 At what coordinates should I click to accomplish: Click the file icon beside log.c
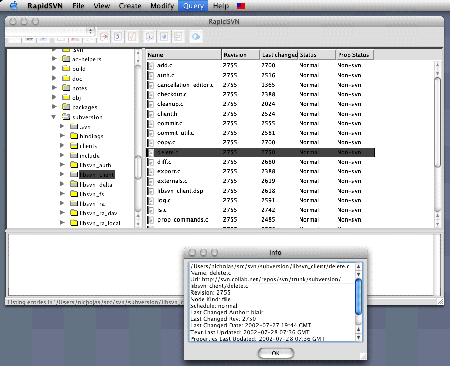151,200
